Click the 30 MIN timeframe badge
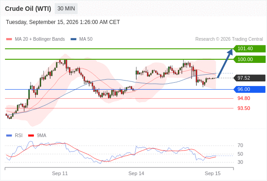Image resolution: width=267 pixels, height=181 pixels. [x=66, y=9]
